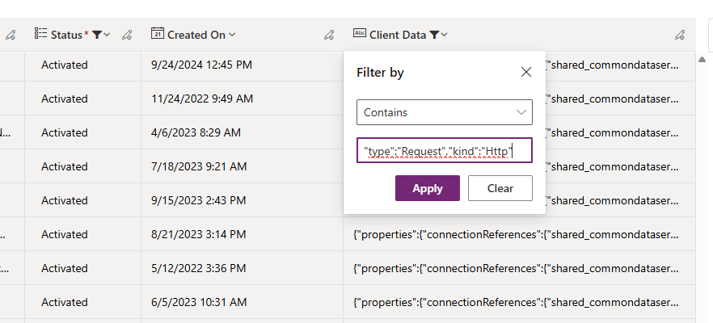Apply the Client Data filter
The width and height of the screenshot is (713, 323).
[x=427, y=188]
